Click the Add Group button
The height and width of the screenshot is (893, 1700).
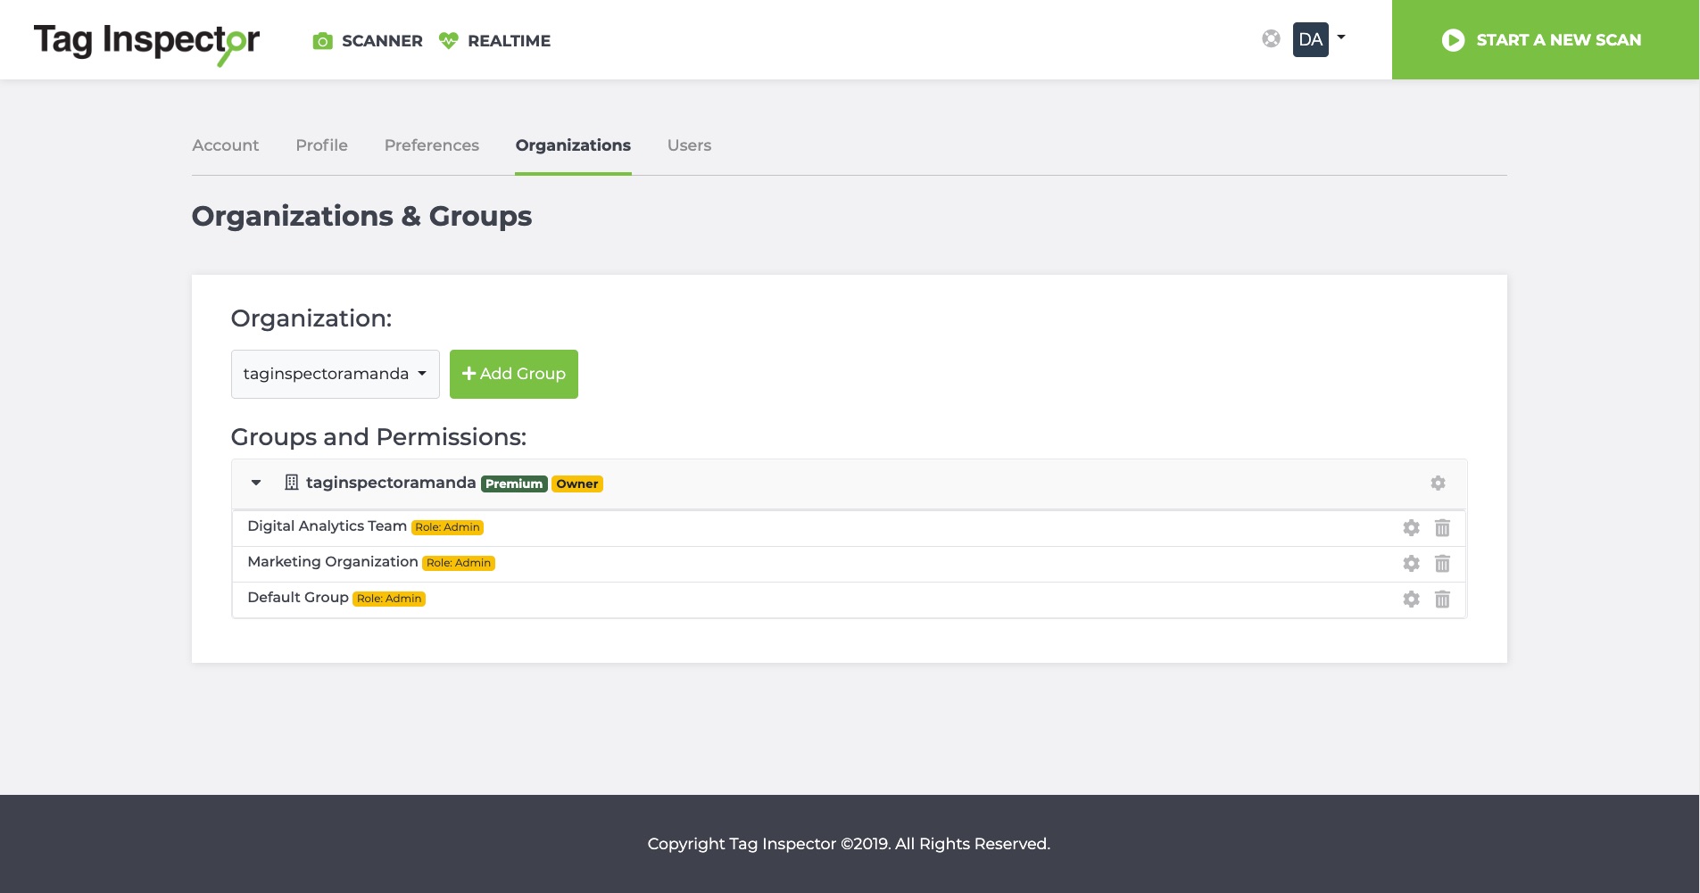pos(514,374)
